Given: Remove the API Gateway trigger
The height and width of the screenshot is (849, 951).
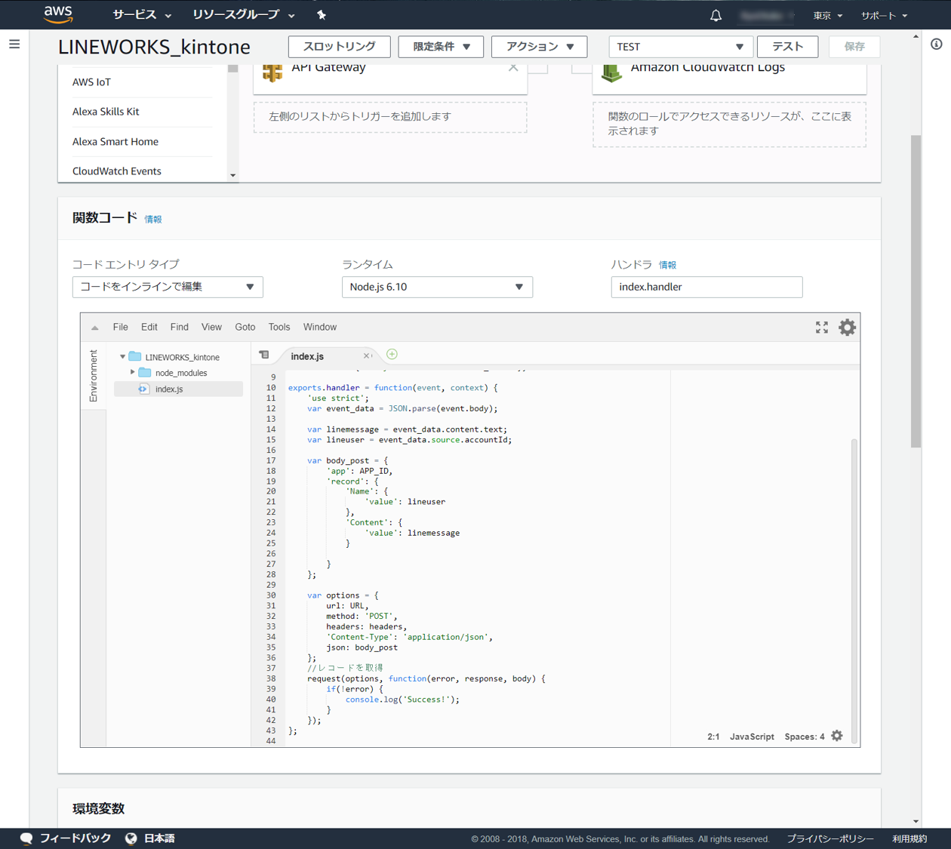Looking at the screenshot, I should click(x=513, y=67).
